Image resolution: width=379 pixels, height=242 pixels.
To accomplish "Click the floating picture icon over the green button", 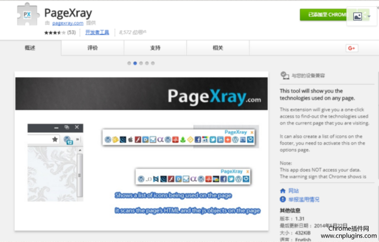I will pyautogui.click(x=358, y=16).
